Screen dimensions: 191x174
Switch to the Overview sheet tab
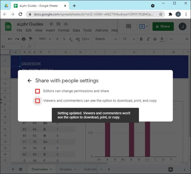tap(40, 169)
